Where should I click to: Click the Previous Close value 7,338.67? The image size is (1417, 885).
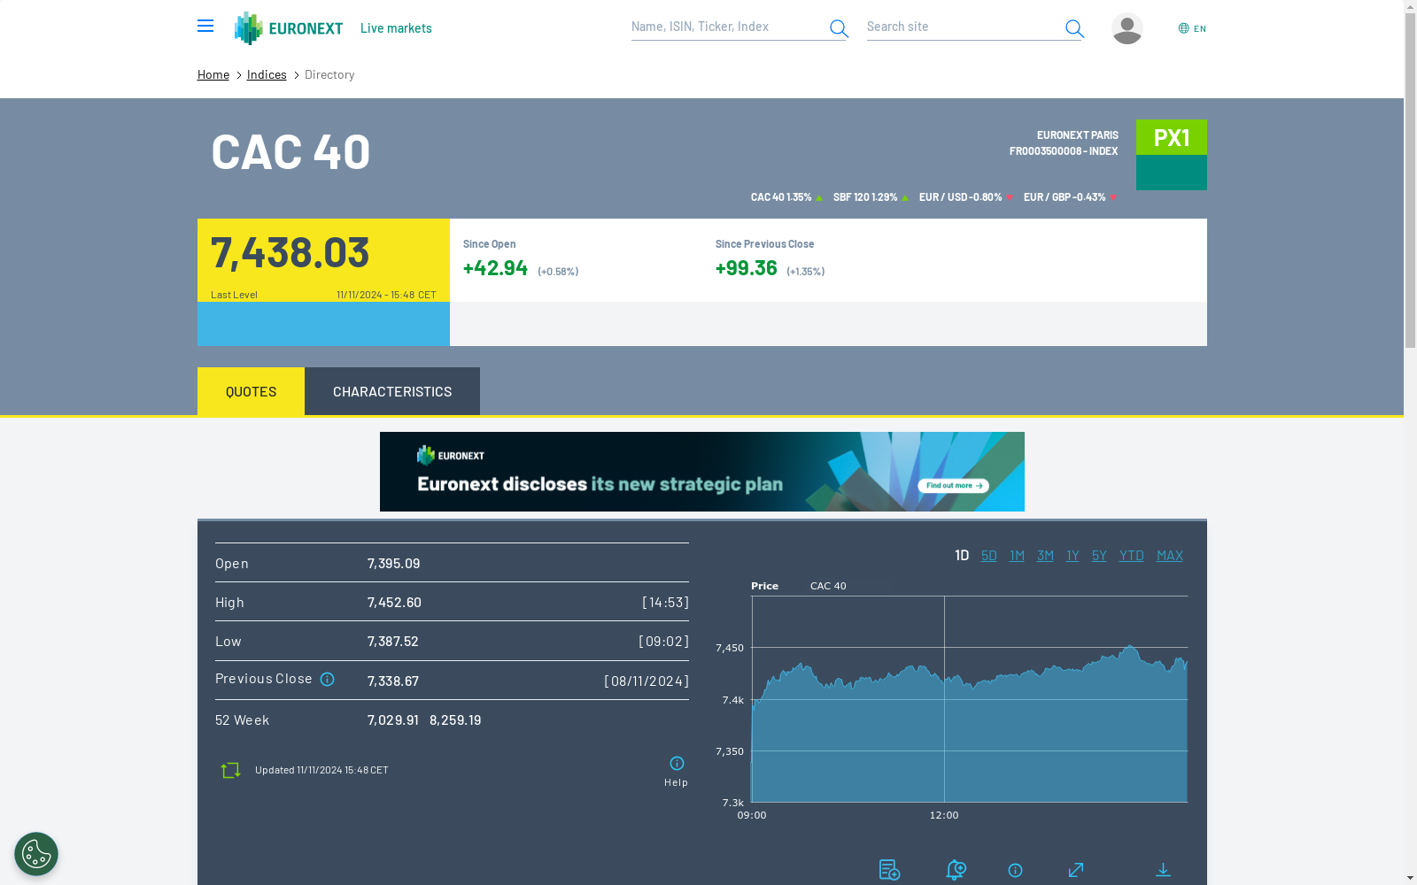coord(393,681)
